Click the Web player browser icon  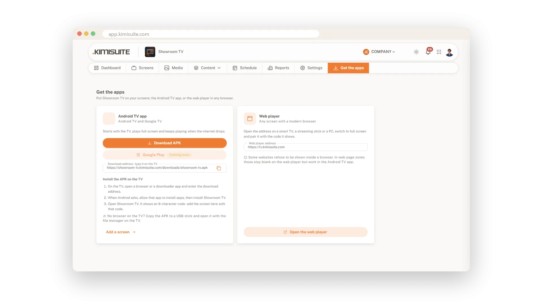tap(250, 119)
